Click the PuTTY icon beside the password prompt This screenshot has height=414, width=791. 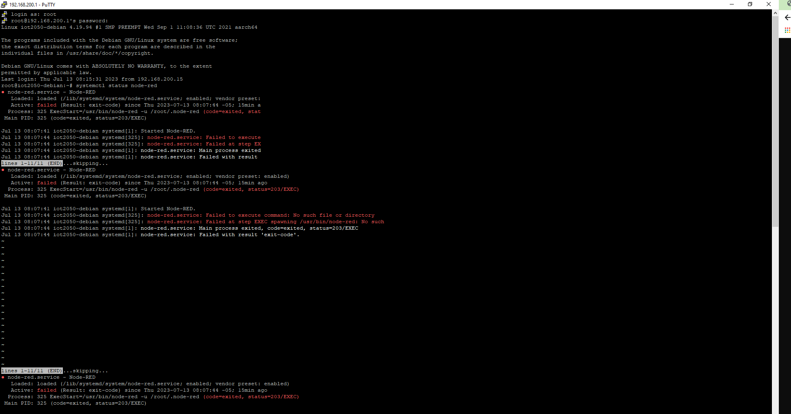click(x=4, y=21)
